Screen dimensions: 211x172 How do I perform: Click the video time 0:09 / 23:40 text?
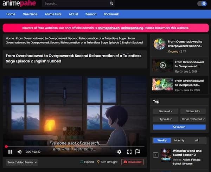(x=33, y=152)
